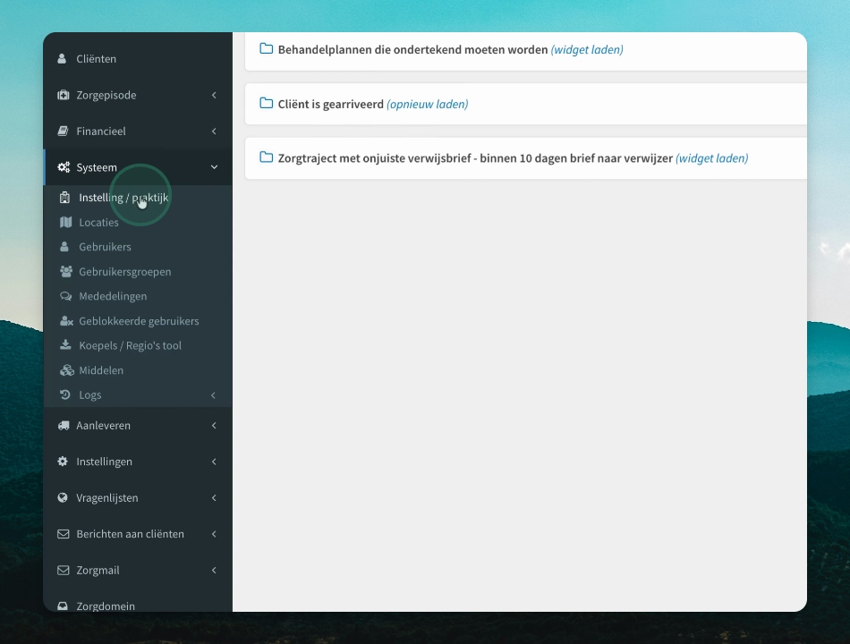Click the Geblokkeerde gebruikers icon
This screenshot has height=644, width=850.
click(x=66, y=321)
